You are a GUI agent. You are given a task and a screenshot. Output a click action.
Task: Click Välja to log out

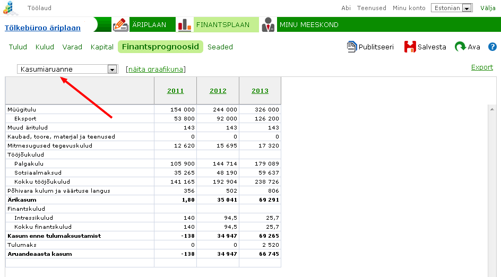488,8
